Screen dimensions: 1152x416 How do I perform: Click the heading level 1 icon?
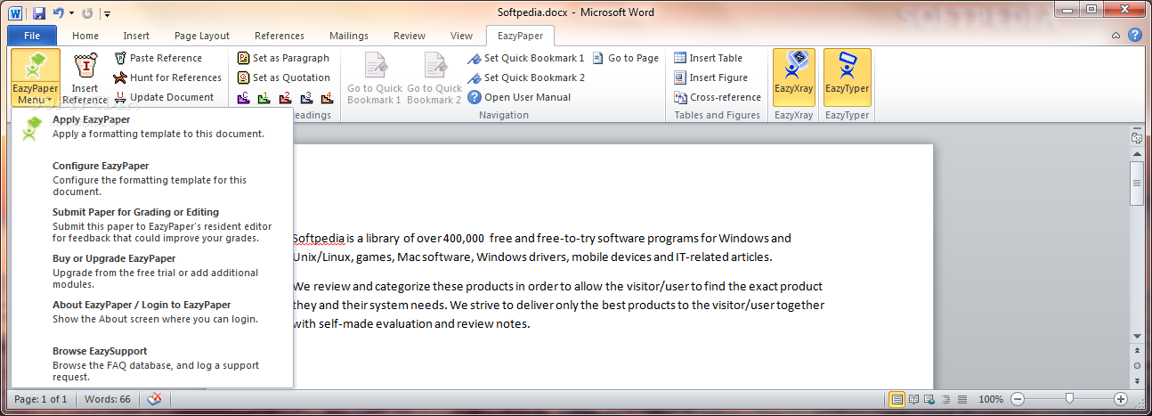264,97
